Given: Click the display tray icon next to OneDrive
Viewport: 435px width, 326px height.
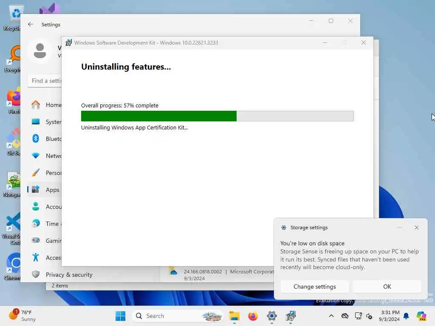Looking at the screenshot, I should [358, 316].
